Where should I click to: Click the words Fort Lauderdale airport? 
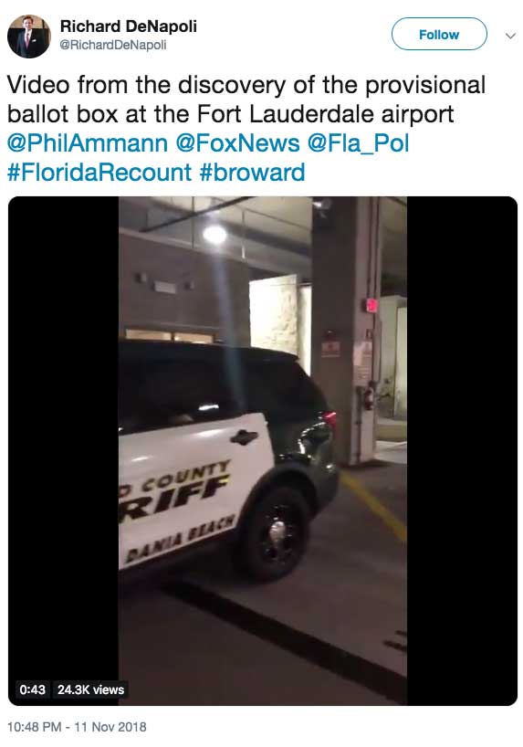tap(325, 114)
